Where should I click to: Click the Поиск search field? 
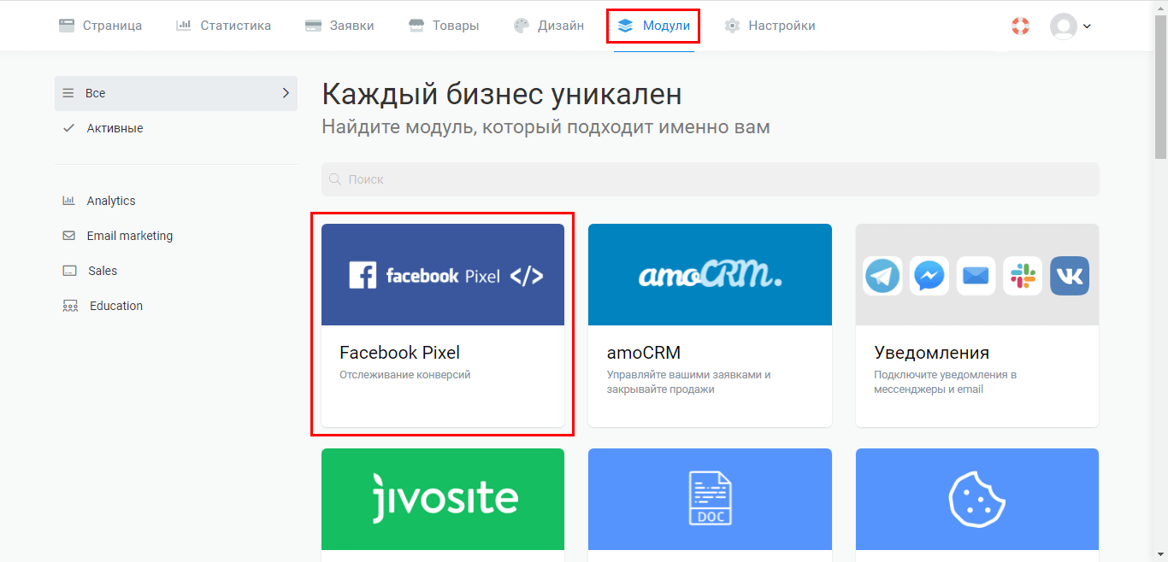711,179
